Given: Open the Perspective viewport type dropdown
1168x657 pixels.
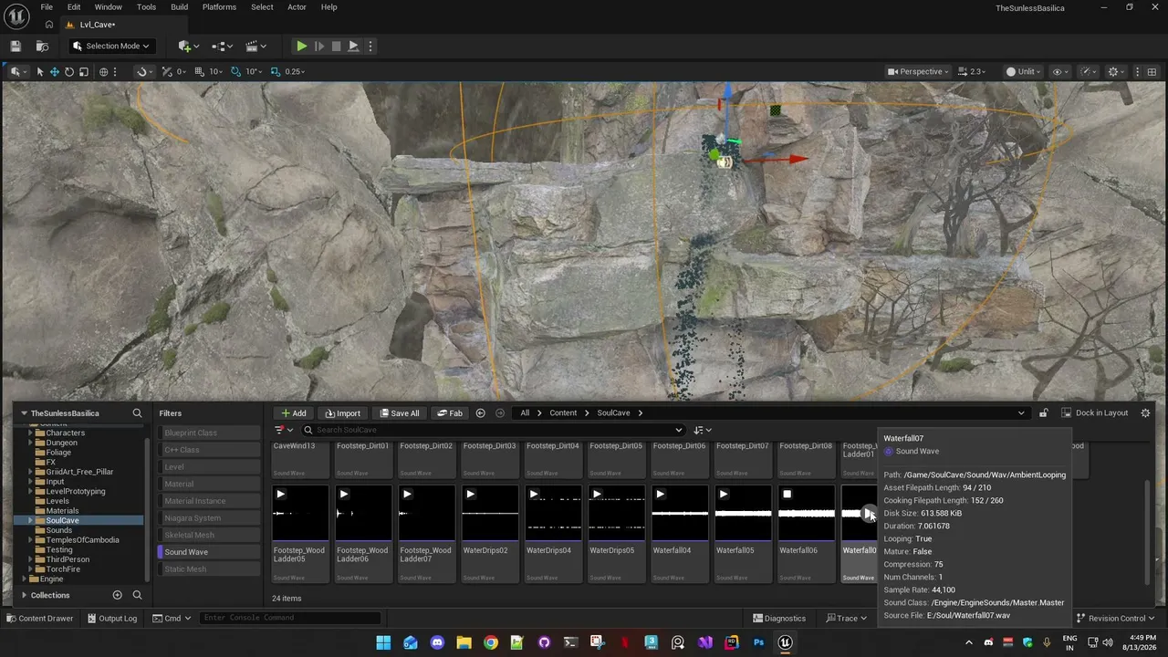Looking at the screenshot, I should click(918, 71).
